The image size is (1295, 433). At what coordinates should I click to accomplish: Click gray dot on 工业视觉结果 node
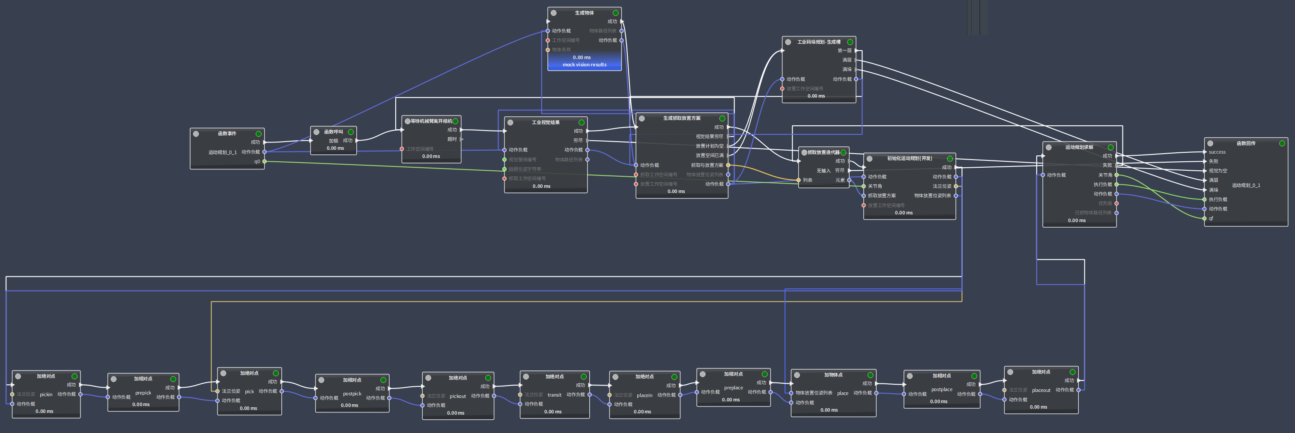click(x=510, y=122)
